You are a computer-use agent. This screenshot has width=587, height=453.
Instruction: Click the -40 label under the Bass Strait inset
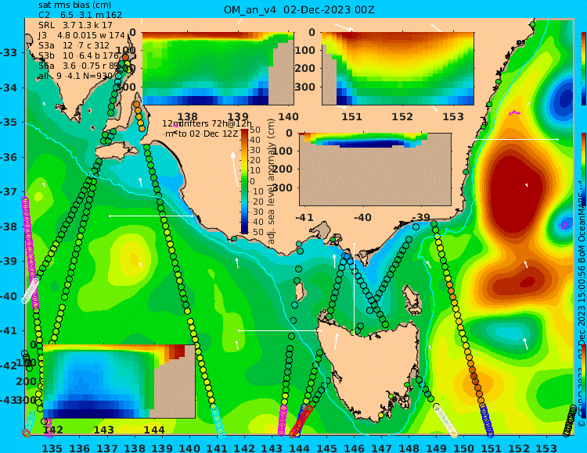click(362, 217)
